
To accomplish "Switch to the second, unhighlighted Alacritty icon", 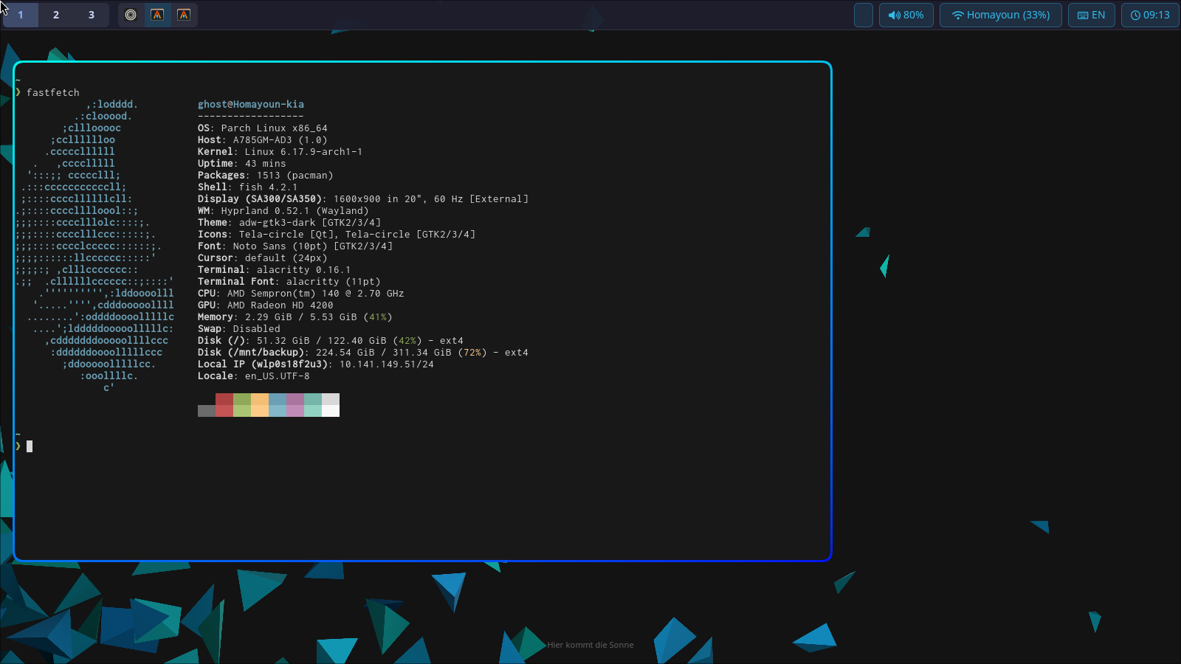I will 184,15.
